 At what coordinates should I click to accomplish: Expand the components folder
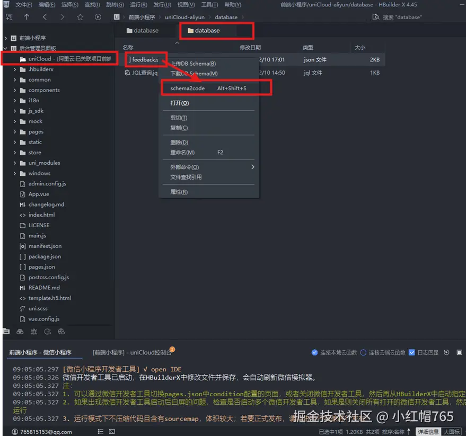[x=14, y=90]
